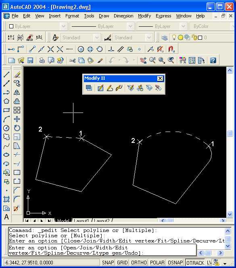Click the Help question mark icon
The width and height of the screenshot is (236, 268).
(213, 60)
